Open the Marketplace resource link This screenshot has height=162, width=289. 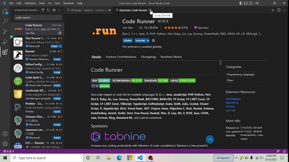pyautogui.click(x=233, y=99)
